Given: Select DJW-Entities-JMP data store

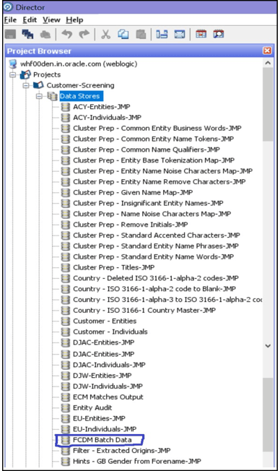Looking at the screenshot, I should point(102,376).
